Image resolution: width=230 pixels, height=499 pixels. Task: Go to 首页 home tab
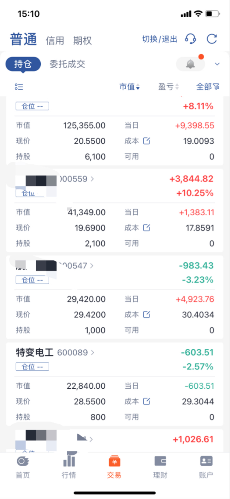pyautogui.click(x=23, y=467)
